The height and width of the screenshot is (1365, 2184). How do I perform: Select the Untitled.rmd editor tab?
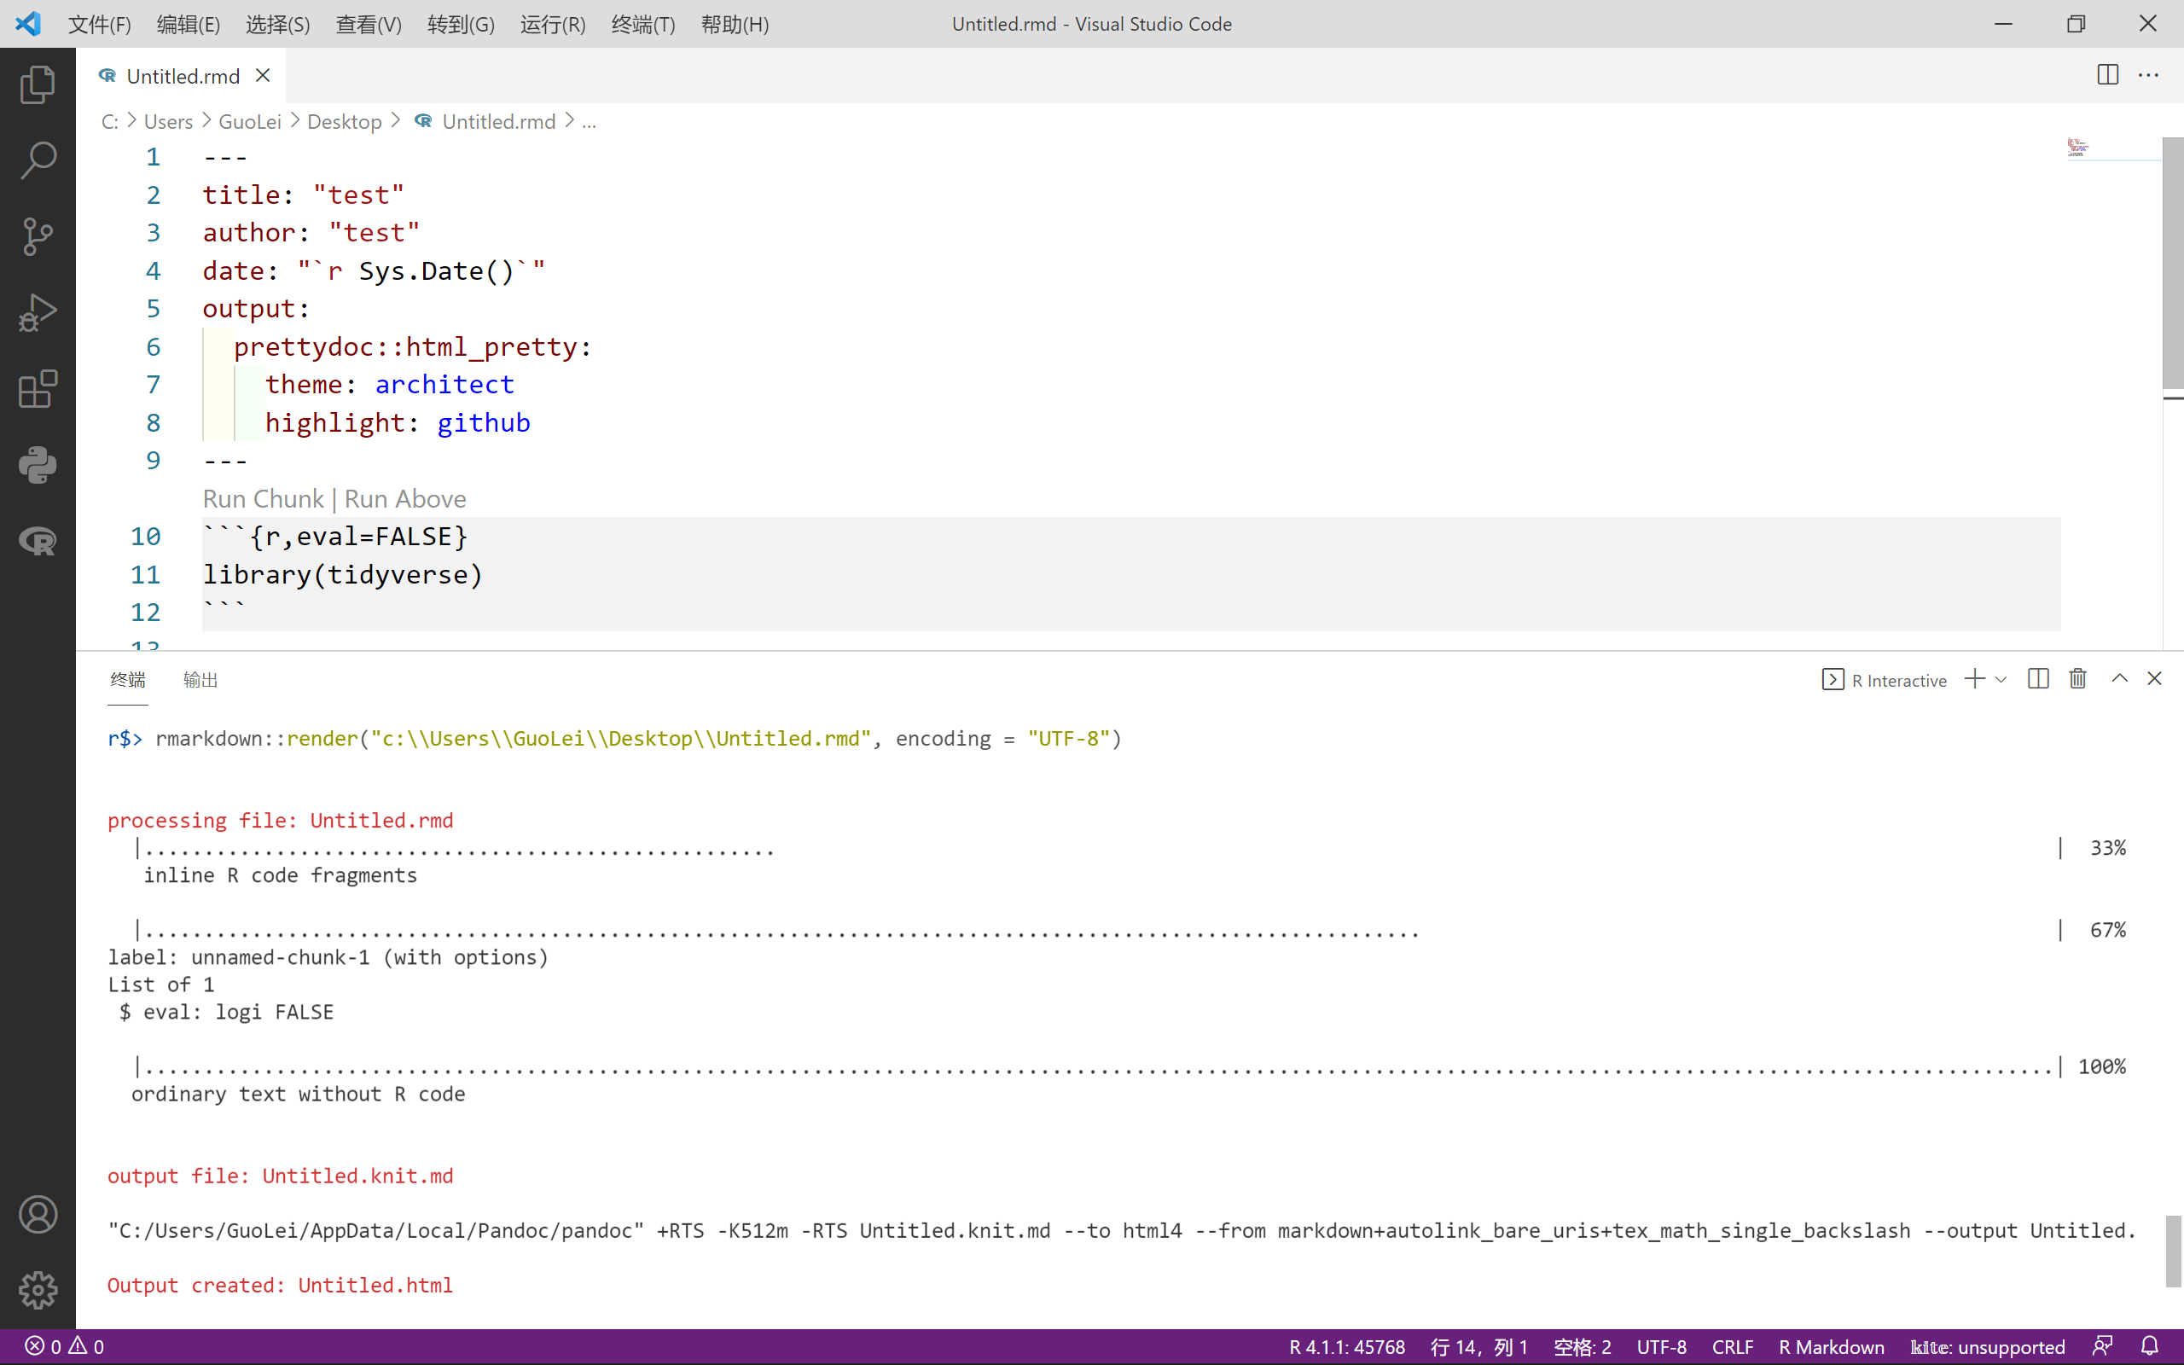pyautogui.click(x=183, y=76)
